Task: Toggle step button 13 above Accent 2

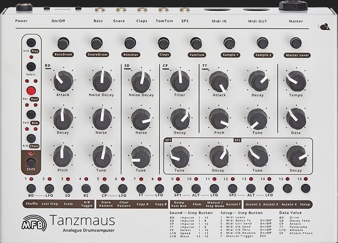Action: point(251,189)
